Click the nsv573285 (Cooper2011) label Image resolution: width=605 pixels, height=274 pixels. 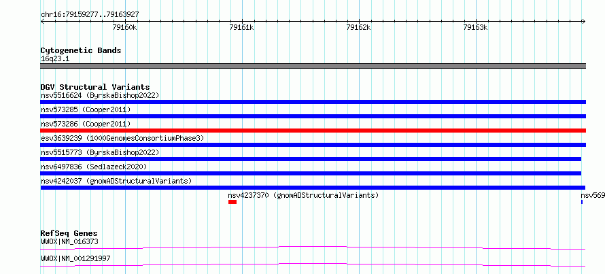(86, 109)
